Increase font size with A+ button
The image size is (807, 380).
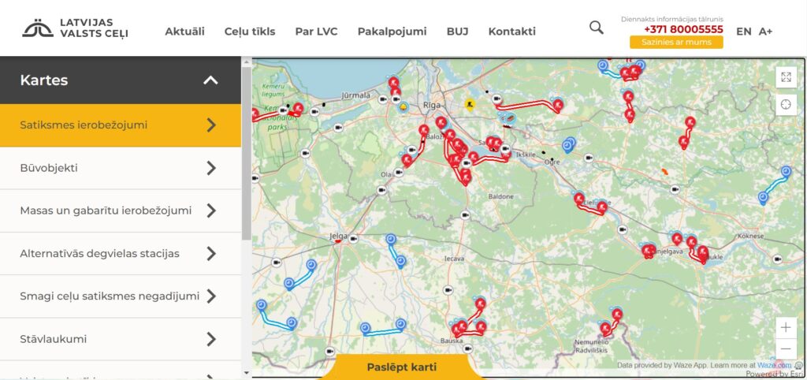point(765,32)
